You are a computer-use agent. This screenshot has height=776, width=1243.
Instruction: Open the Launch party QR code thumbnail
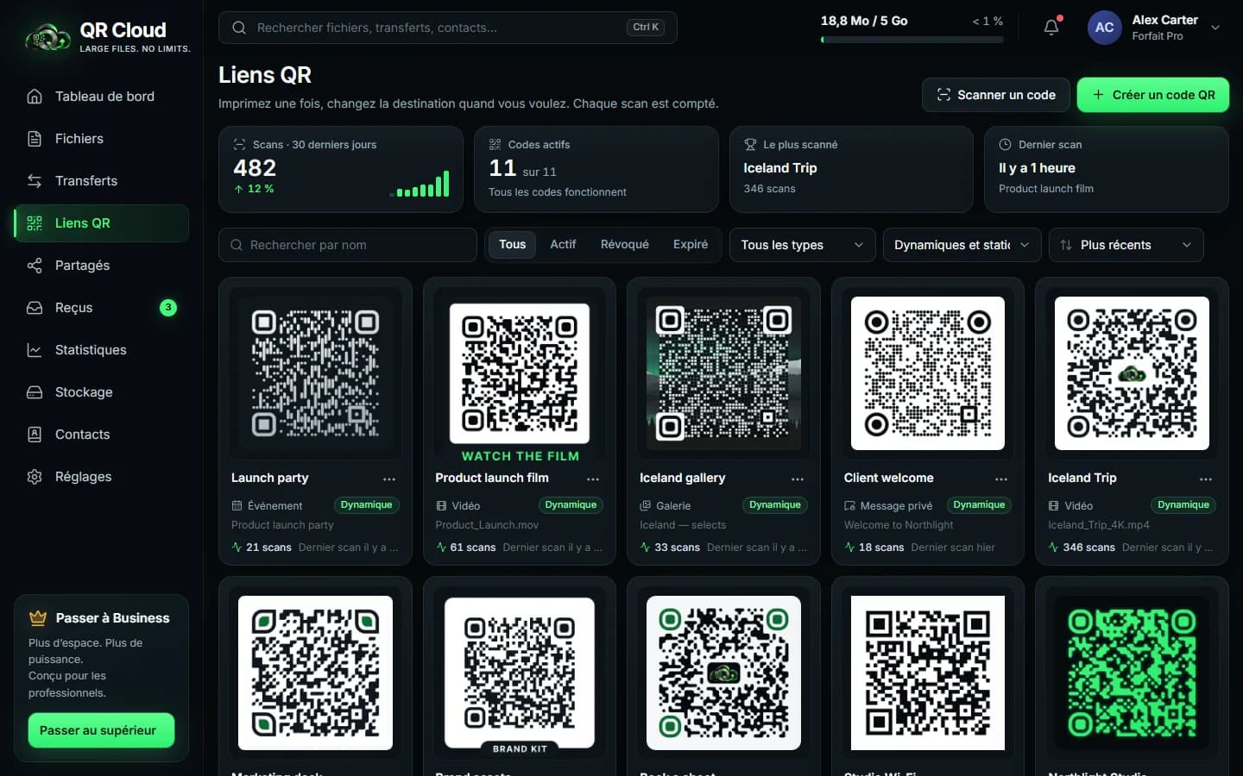[x=315, y=373]
